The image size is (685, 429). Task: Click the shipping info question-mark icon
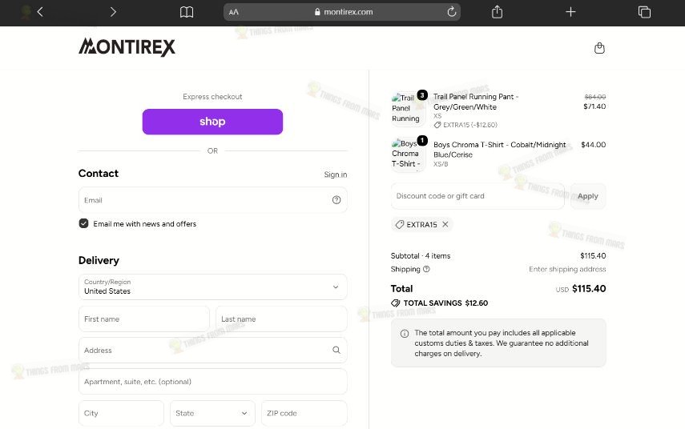[x=426, y=269]
